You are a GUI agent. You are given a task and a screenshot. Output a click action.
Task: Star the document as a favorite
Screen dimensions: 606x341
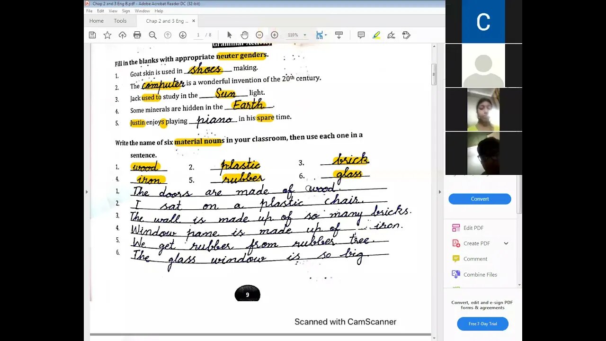pos(107,35)
